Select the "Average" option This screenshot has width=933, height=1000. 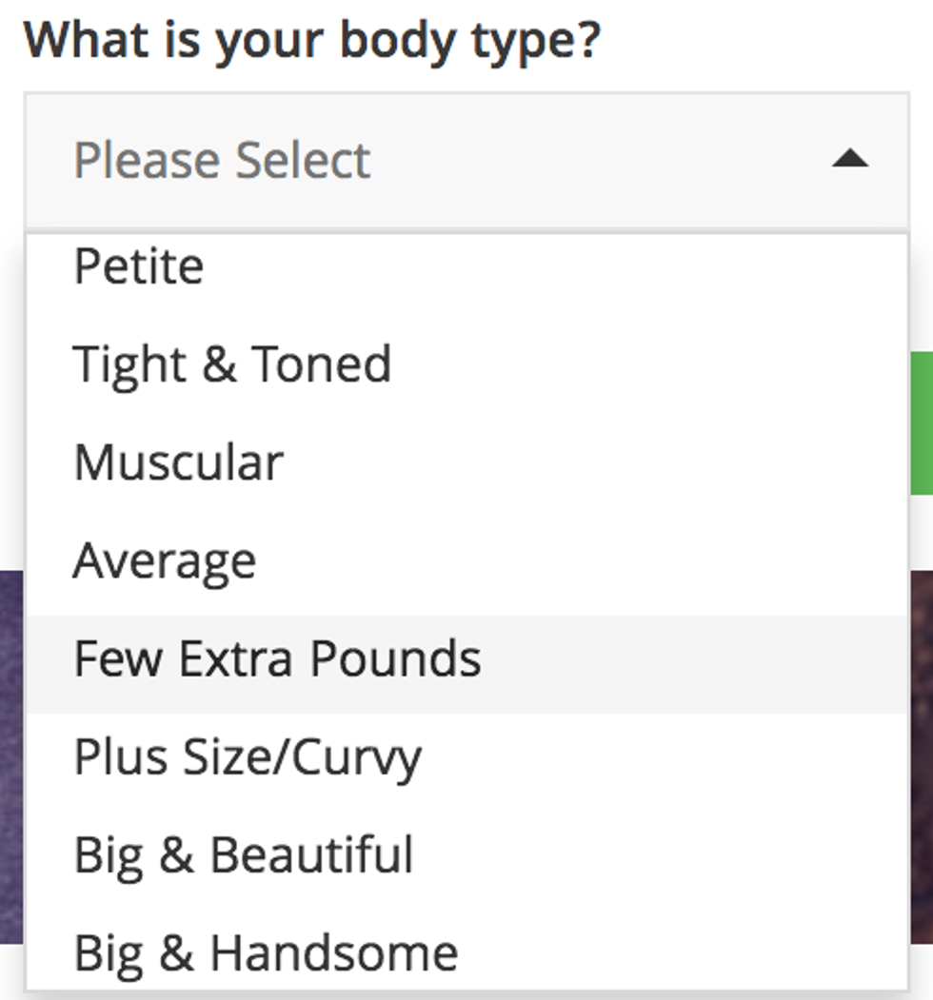[165, 560]
